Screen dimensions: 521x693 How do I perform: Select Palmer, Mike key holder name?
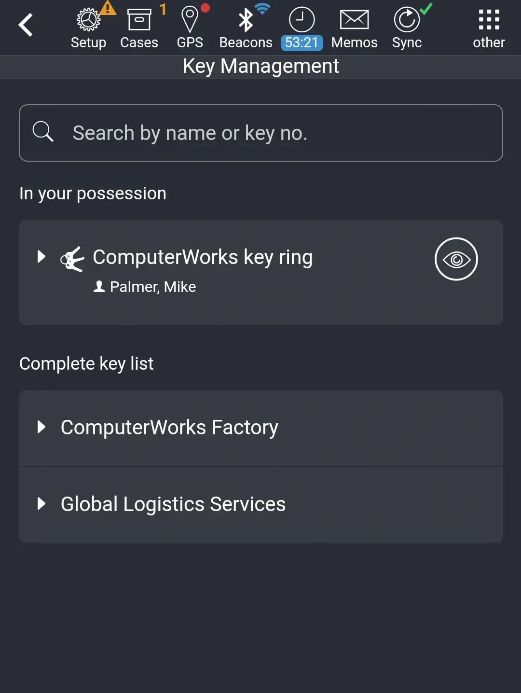pyautogui.click(x=152, y=286)
